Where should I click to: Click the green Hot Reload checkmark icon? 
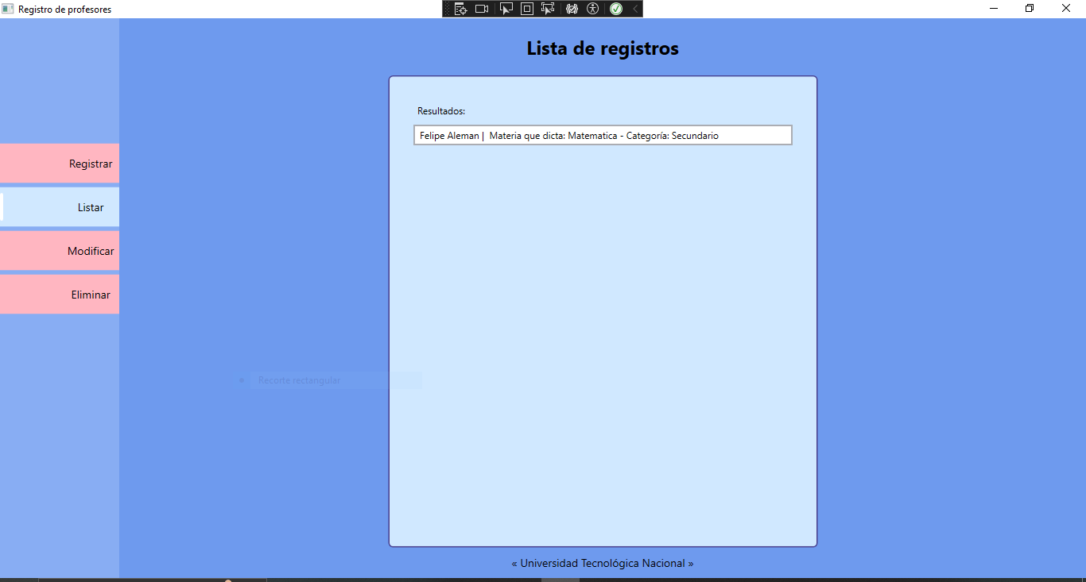616,9
